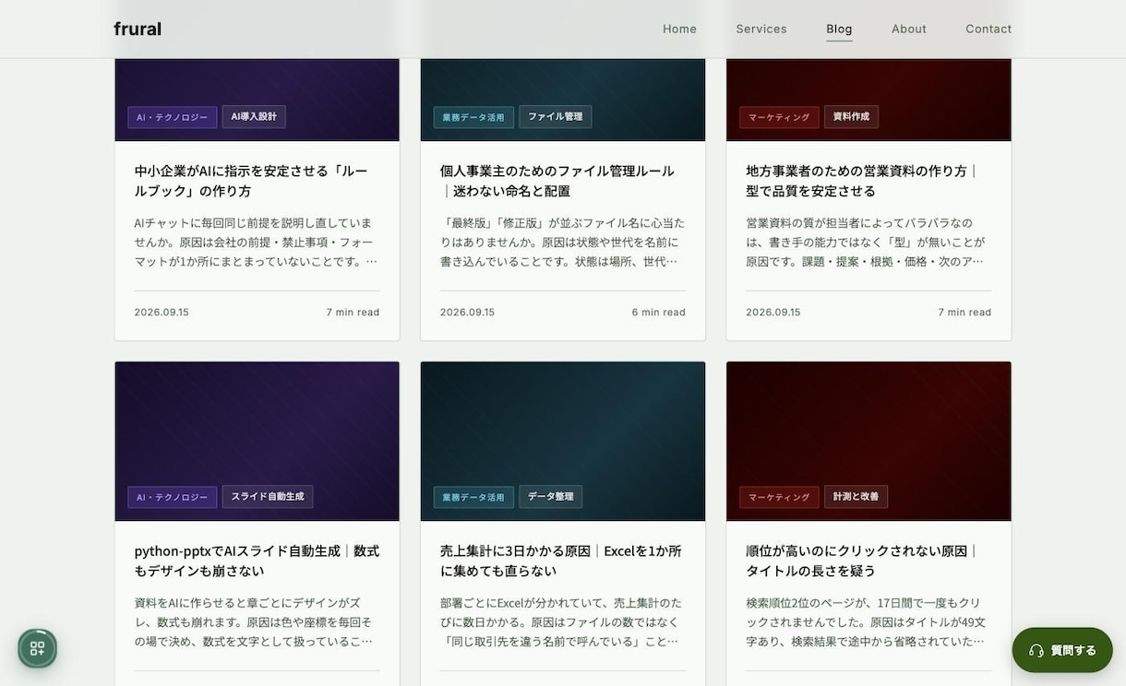Image resolution: width=1126 pixels, height=686 pixels.
Task: Click マーケティング category on 計測と改善 card
Action: tap(779, 497)
